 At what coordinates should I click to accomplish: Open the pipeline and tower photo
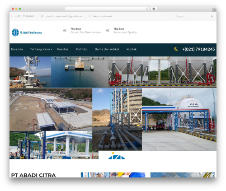[117, 119]
